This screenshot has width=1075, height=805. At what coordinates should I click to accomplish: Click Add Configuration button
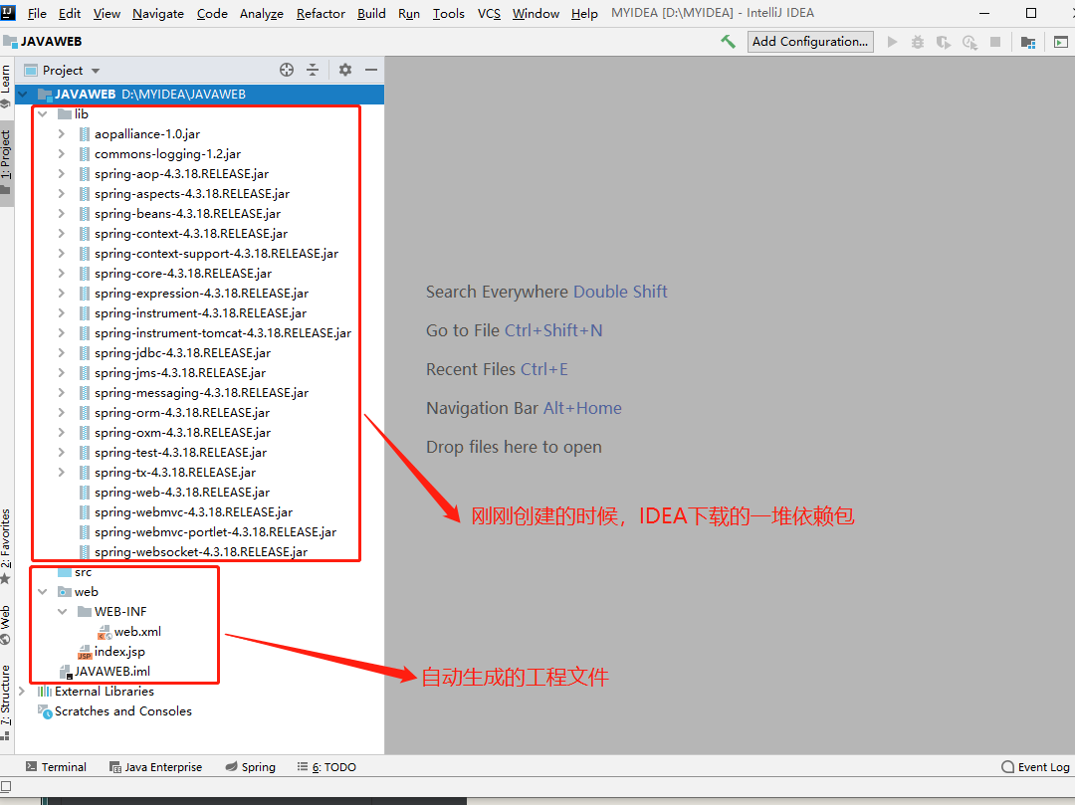809,42
